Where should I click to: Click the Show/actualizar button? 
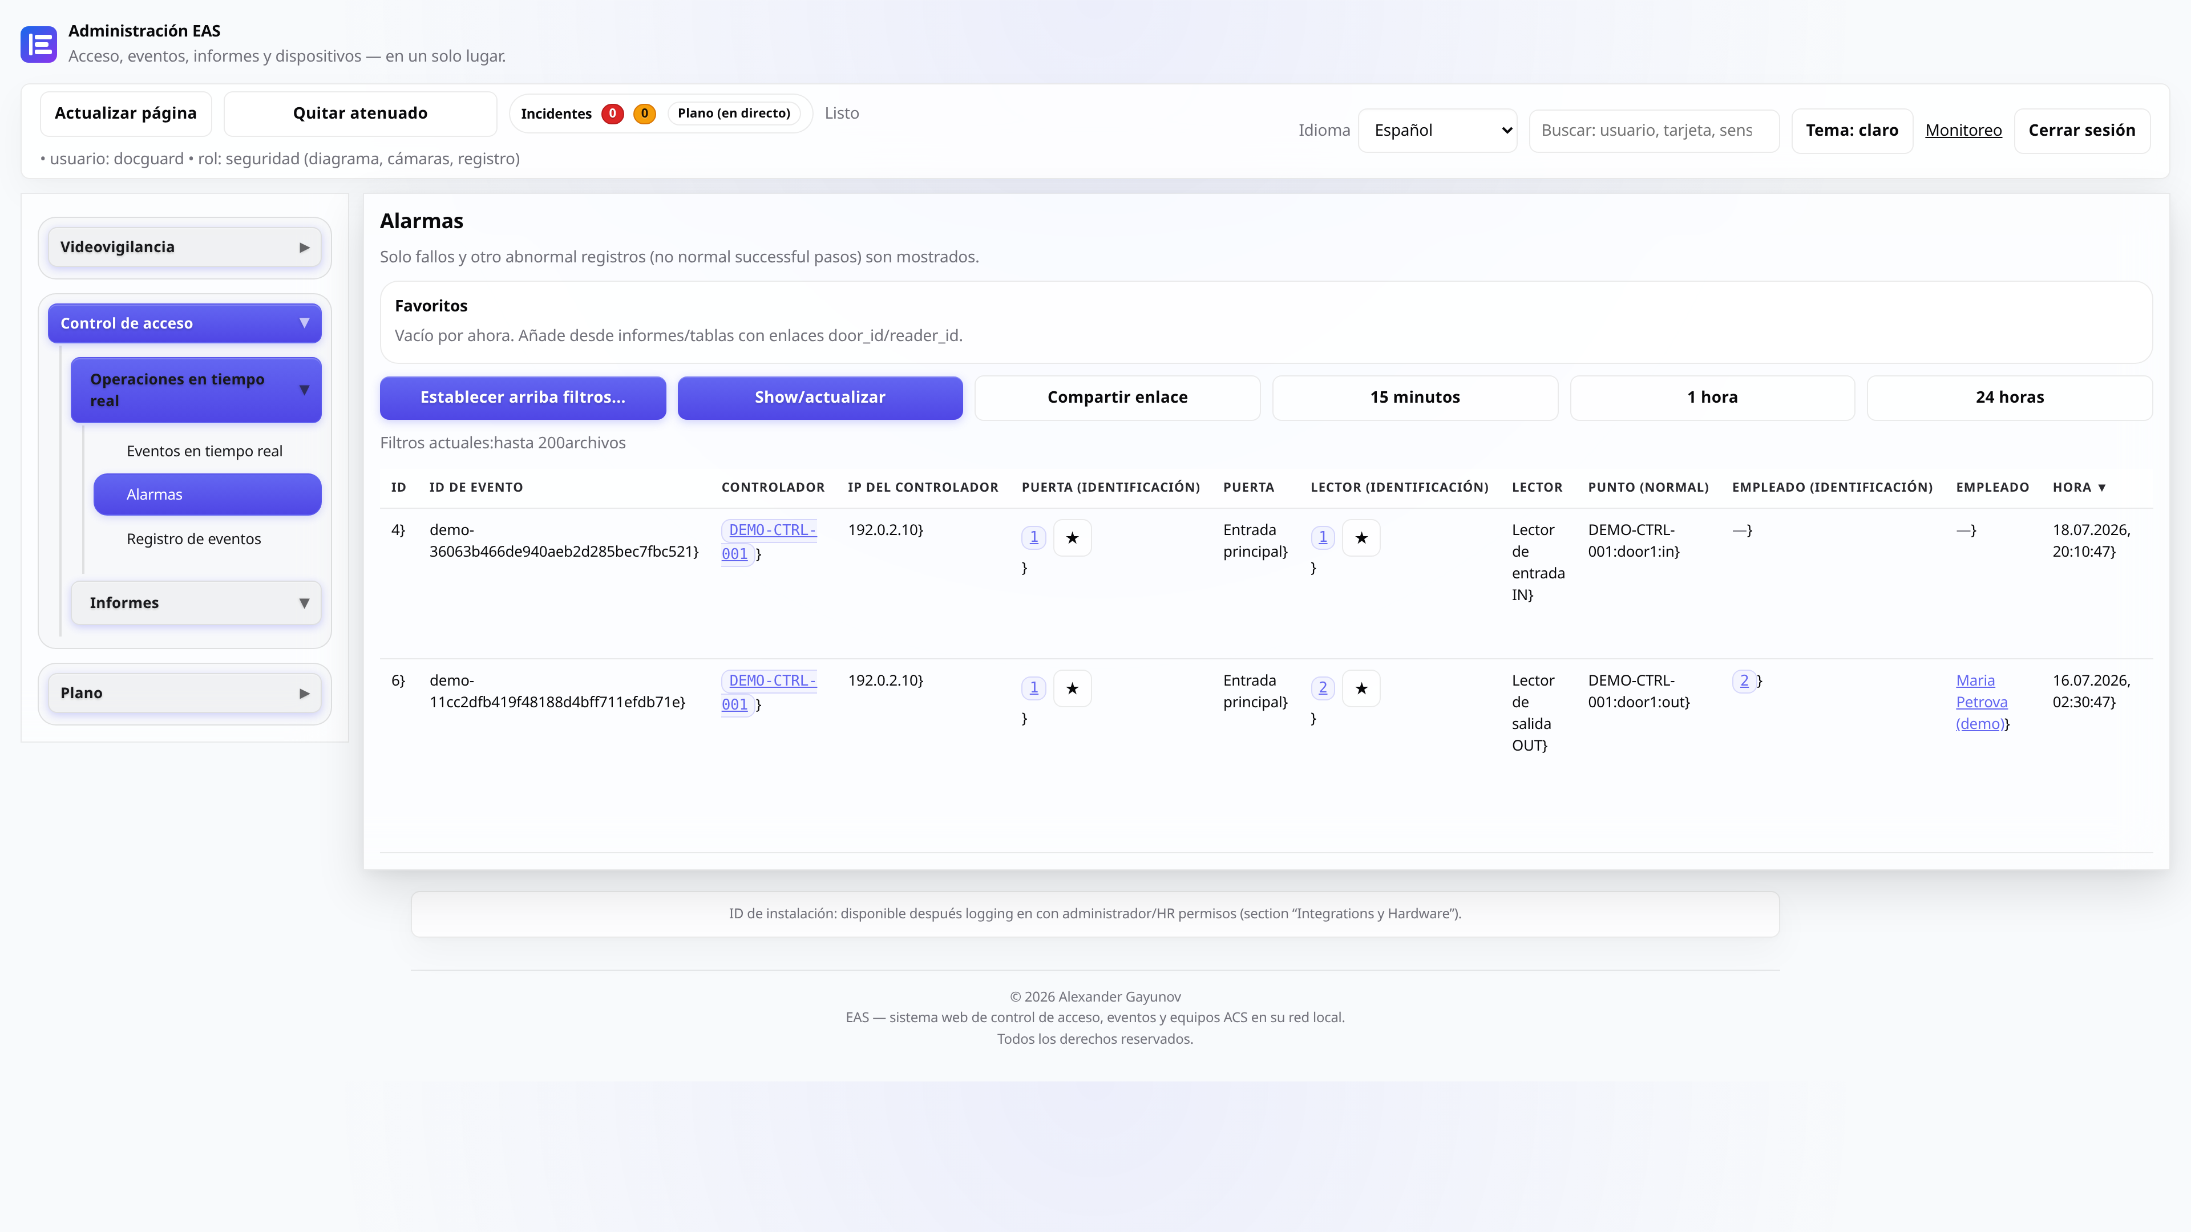pos(820,397)
